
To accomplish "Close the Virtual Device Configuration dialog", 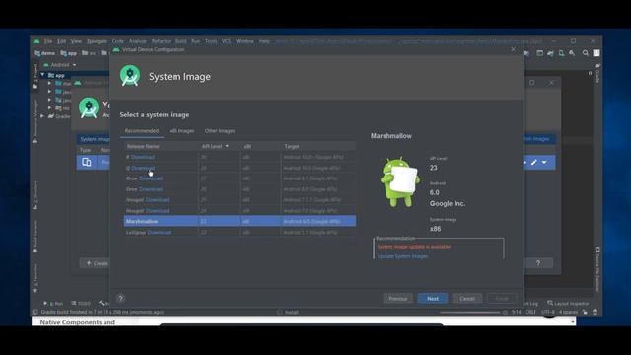I will [x=513, y=49].
